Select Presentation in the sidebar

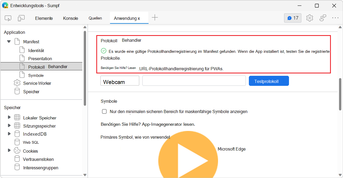(40, 59)
